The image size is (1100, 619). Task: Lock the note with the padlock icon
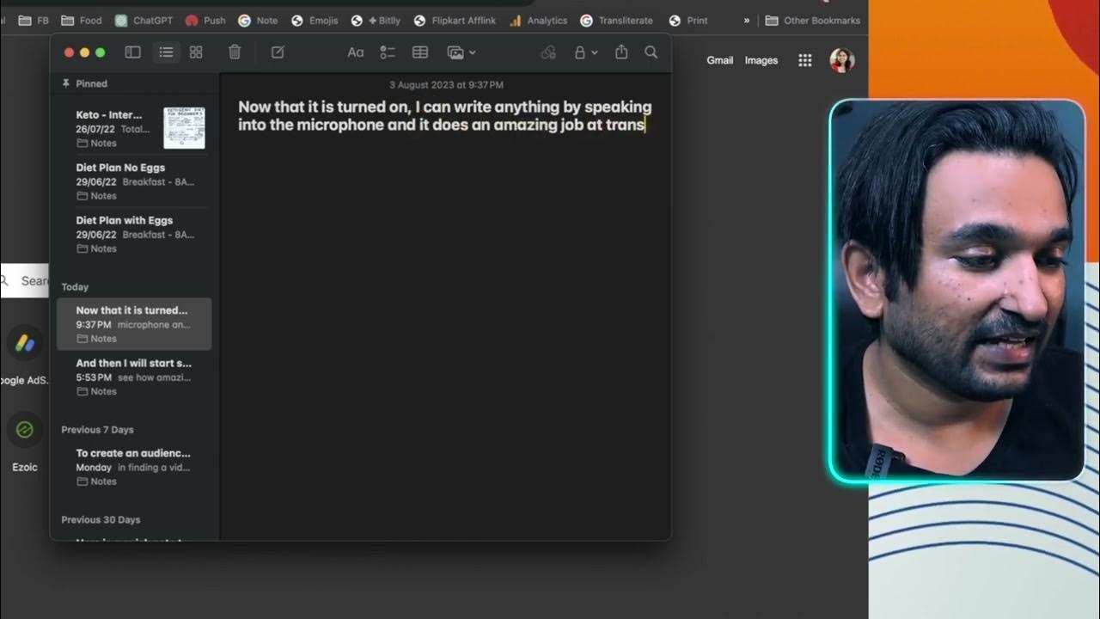pos(580,52)
